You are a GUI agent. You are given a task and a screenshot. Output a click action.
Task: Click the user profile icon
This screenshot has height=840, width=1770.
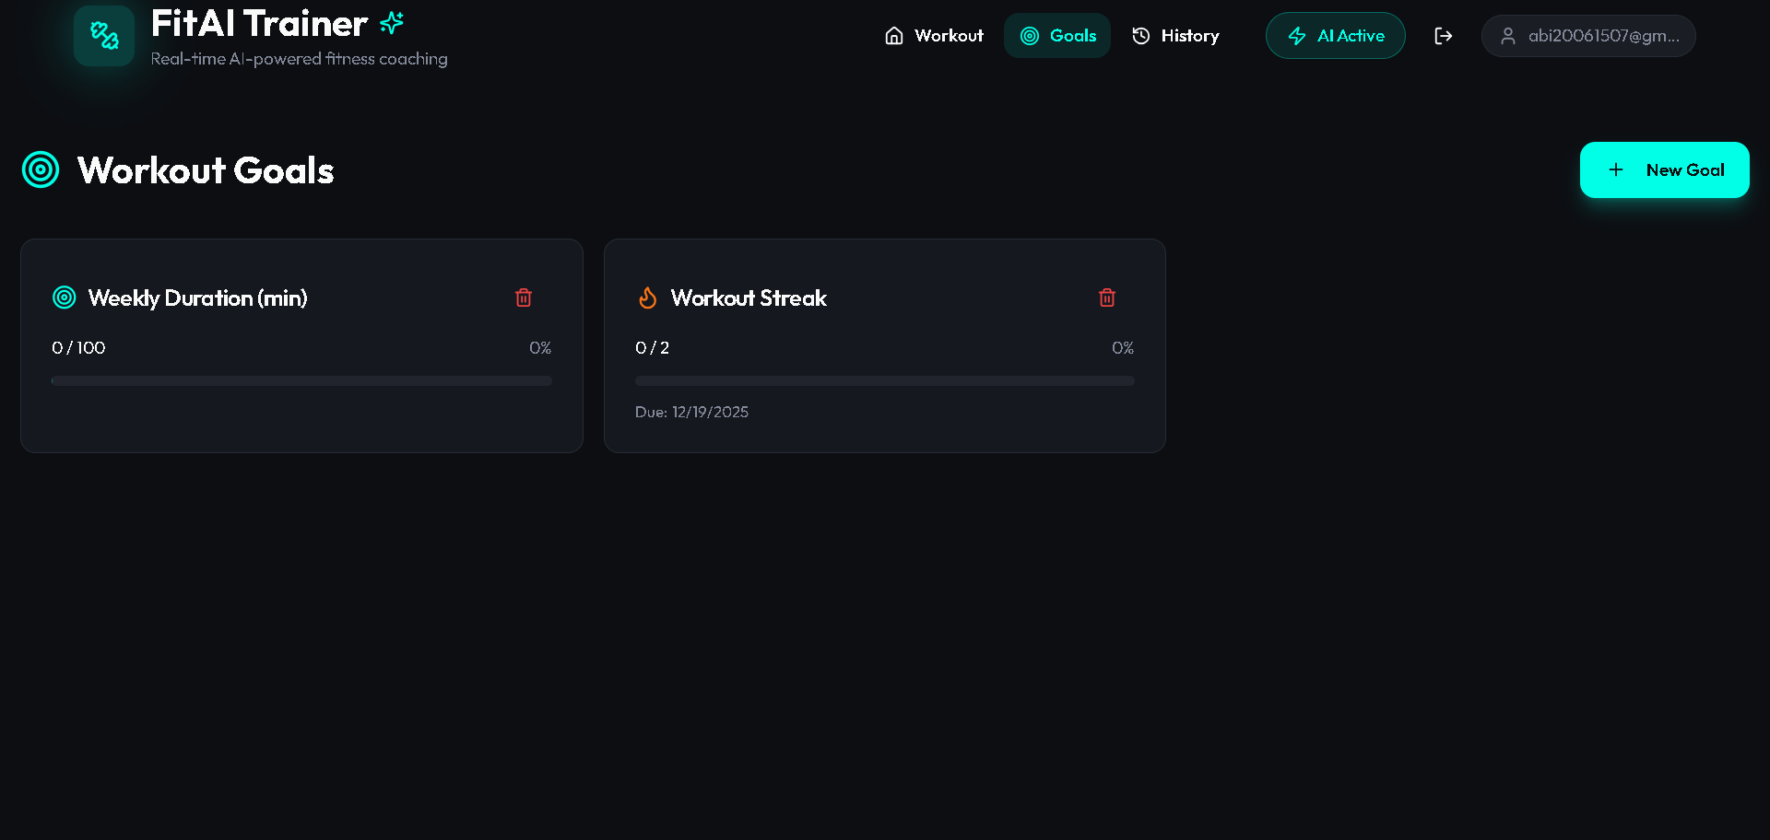(x=1508, y=36)
